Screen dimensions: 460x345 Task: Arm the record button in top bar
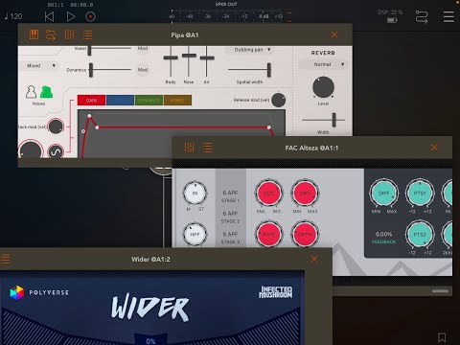(x=90, y=16)
